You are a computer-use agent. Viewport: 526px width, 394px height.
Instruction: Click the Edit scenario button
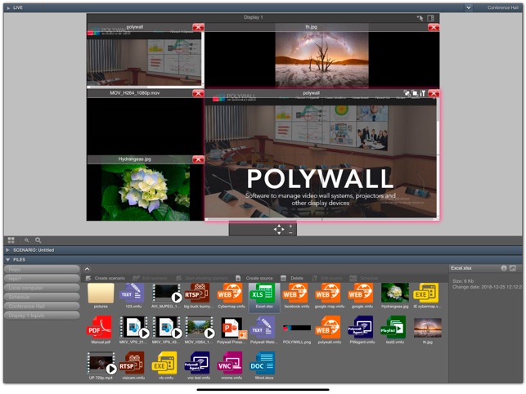pos(150,278)
